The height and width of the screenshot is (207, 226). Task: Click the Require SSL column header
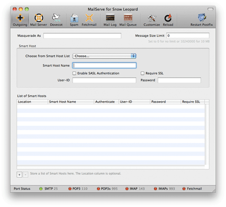193,102
